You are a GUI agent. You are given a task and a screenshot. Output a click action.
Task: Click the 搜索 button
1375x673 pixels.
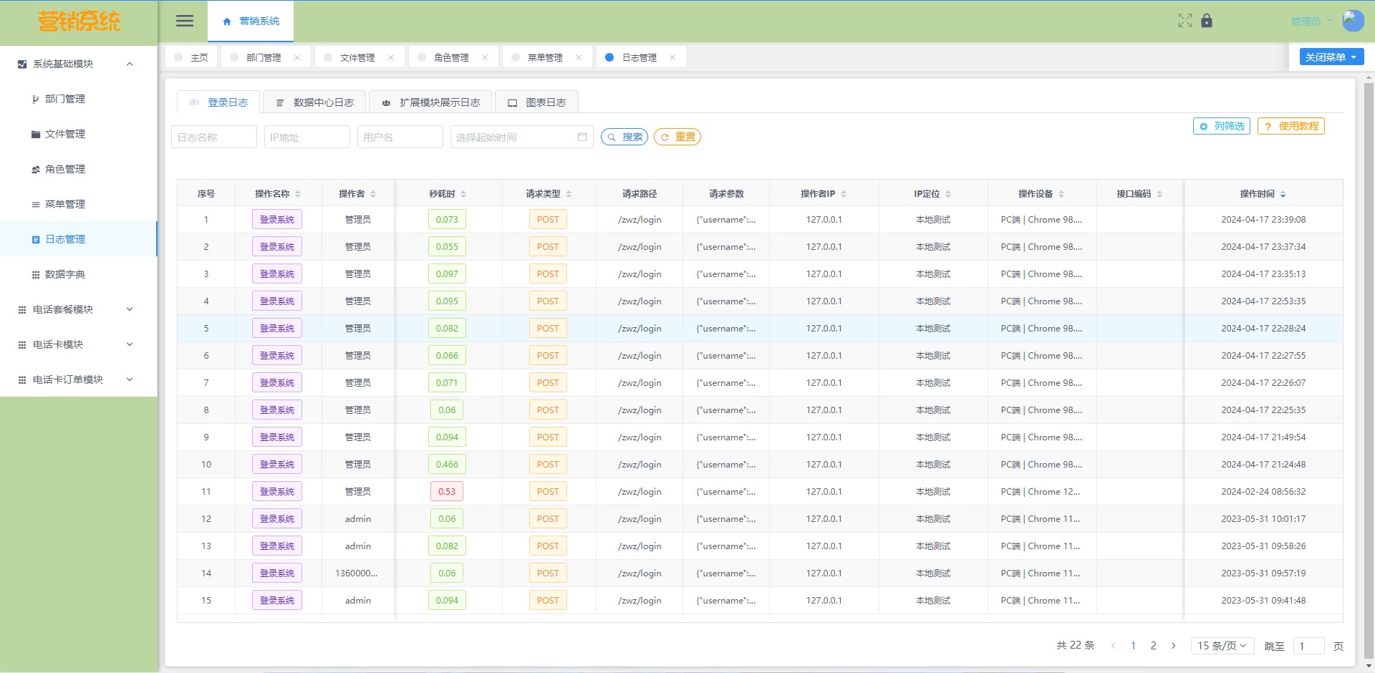pyautogui.click(x=624, y=137)
